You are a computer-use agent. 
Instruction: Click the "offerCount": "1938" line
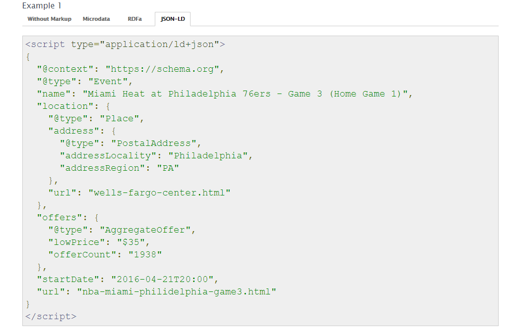coord(105,255)
